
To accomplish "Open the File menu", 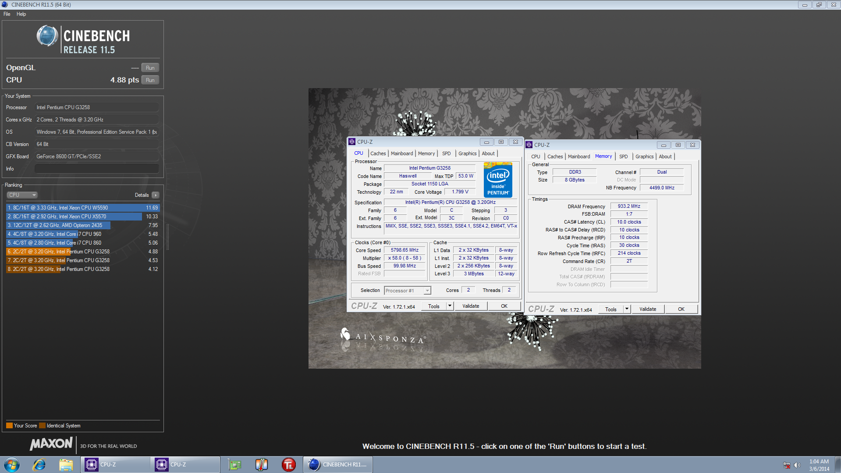I will pyautogui.click(x=7, y=14).
